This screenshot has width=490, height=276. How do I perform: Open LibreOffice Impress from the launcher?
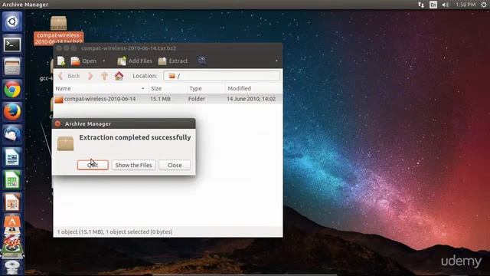(x=12, y=202)
